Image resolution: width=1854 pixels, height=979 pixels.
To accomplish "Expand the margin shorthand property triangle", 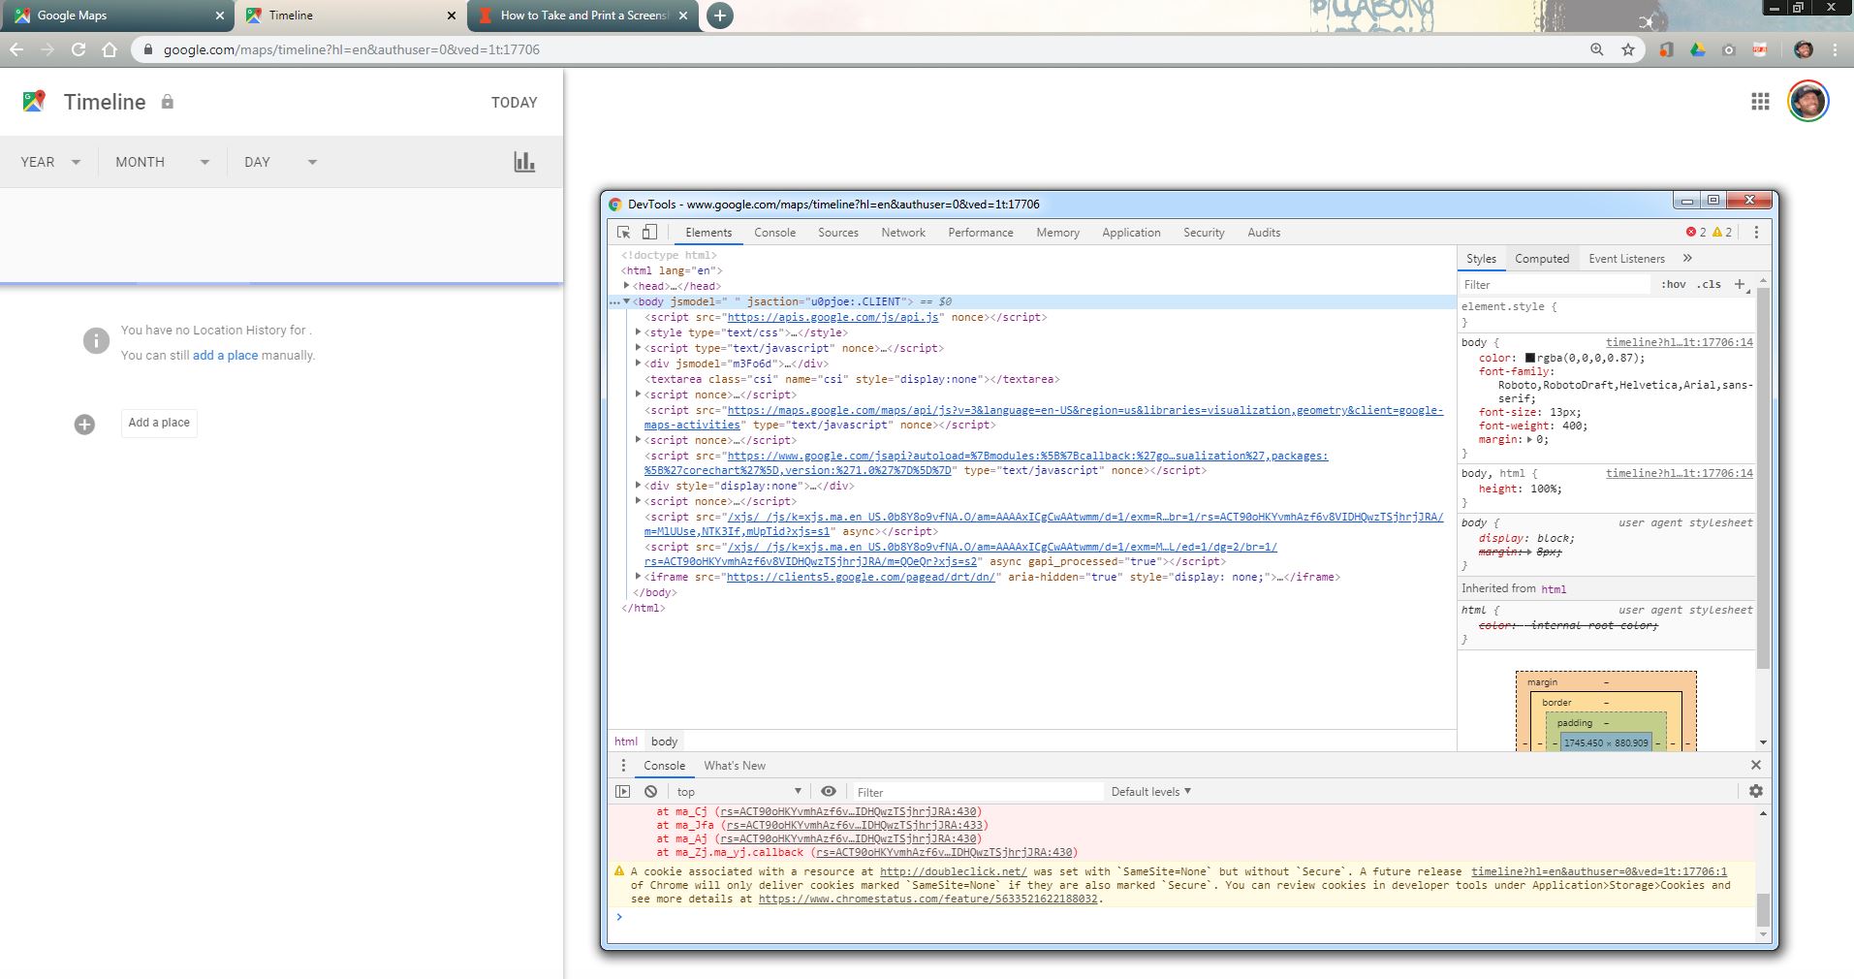I will tap(1530, 439).
